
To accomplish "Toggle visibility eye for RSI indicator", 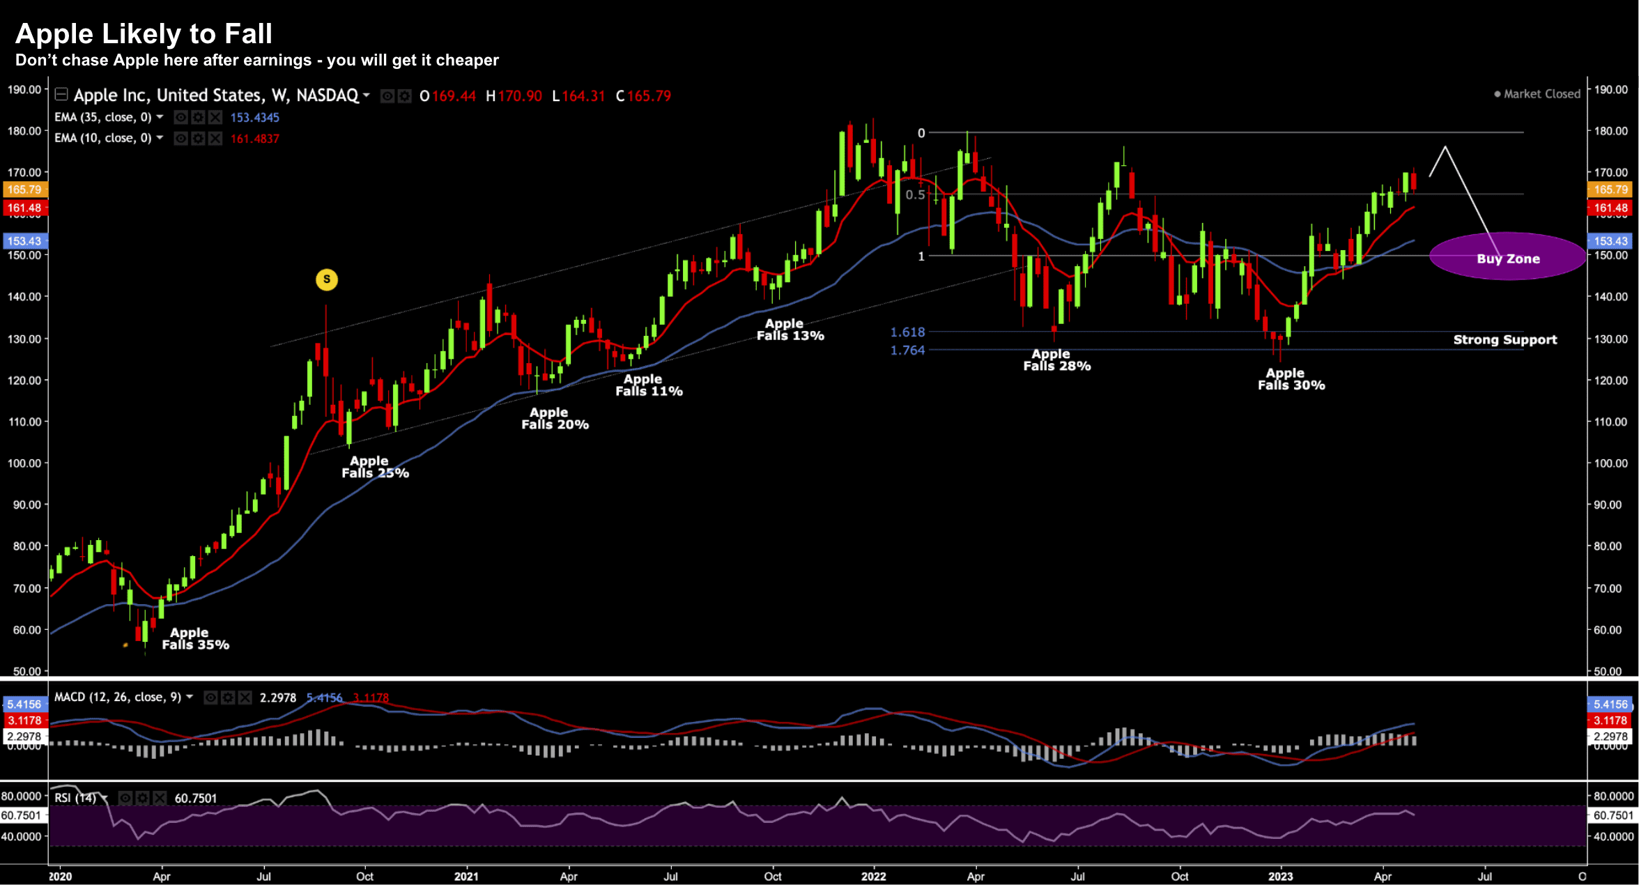I will point(125,798).
